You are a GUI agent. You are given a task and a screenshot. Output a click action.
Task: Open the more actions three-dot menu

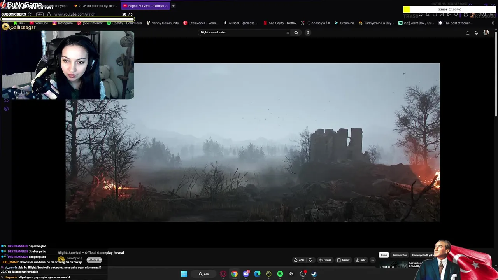373,260
